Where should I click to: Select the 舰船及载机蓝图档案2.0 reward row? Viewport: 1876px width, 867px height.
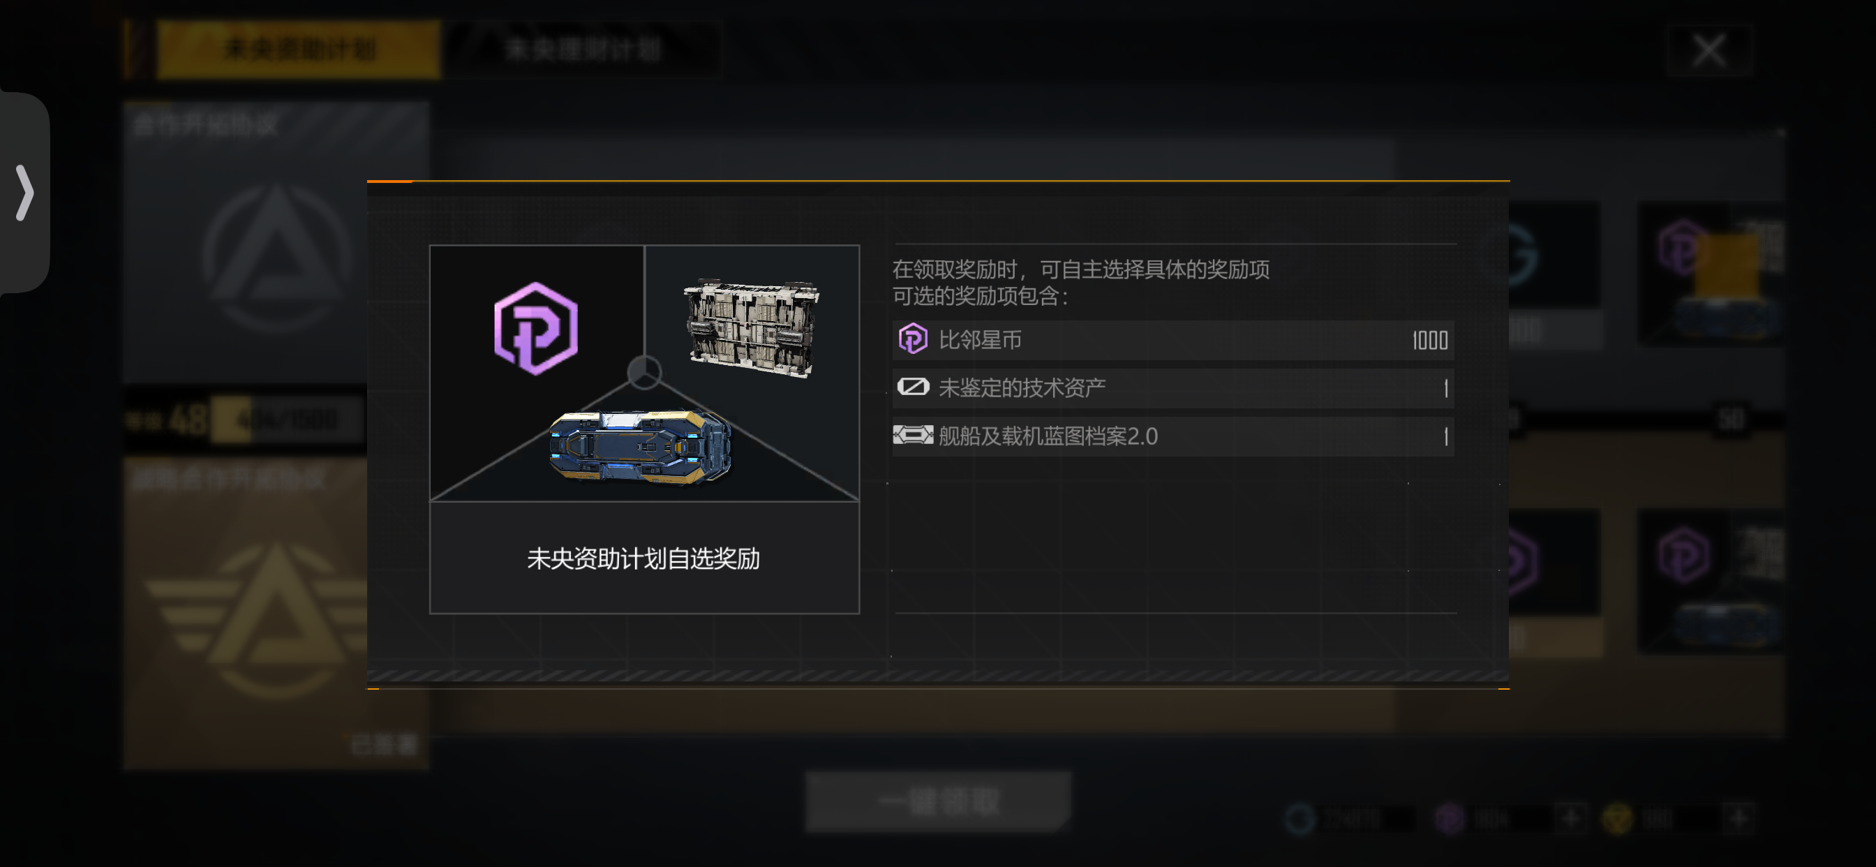point(1172,436)
